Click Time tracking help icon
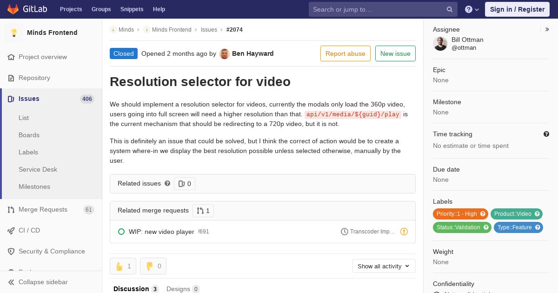The height and width of the screenshot is (293, 558). (x=546, y=134)
